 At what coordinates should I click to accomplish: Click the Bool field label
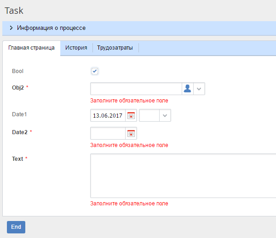17,71
